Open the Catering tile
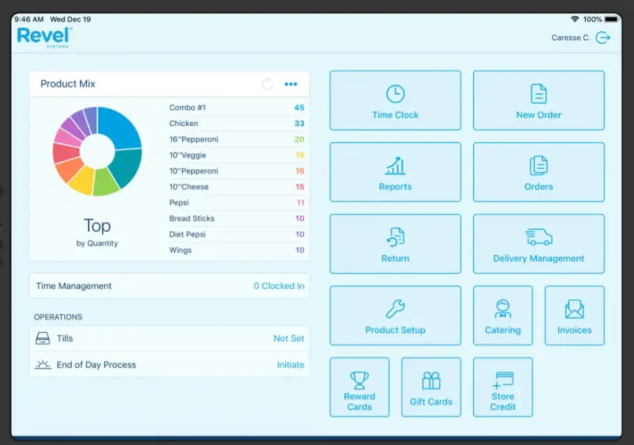 point(502,315)
